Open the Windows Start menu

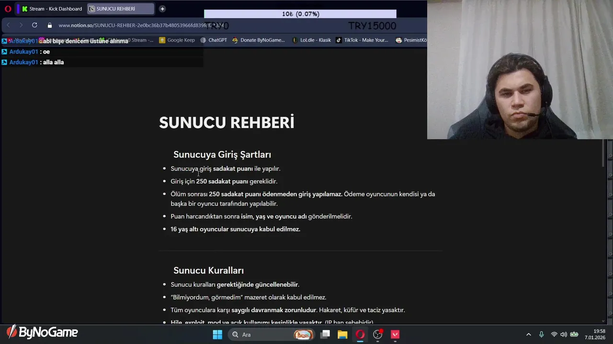pyautogui.click(x=217, y=334)
